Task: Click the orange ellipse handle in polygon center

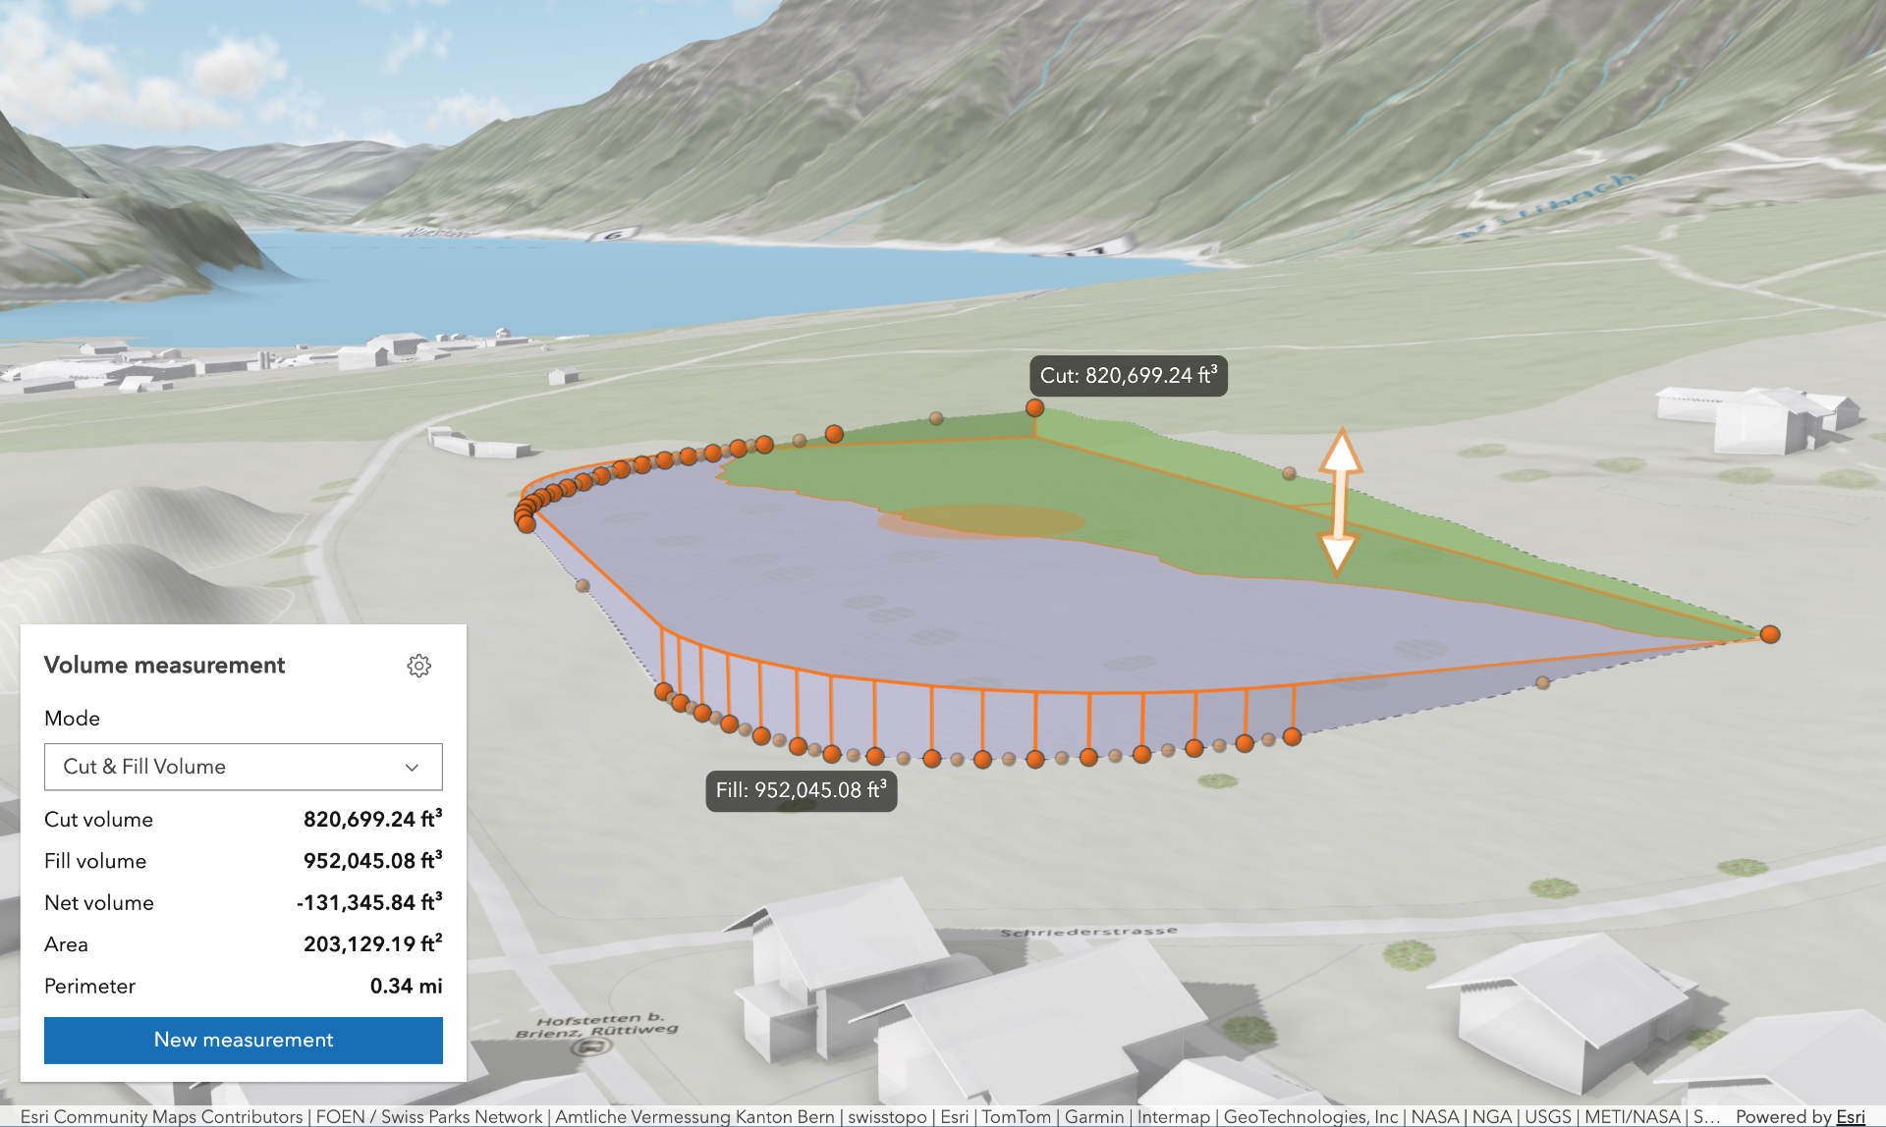Action: coord(982,521)
